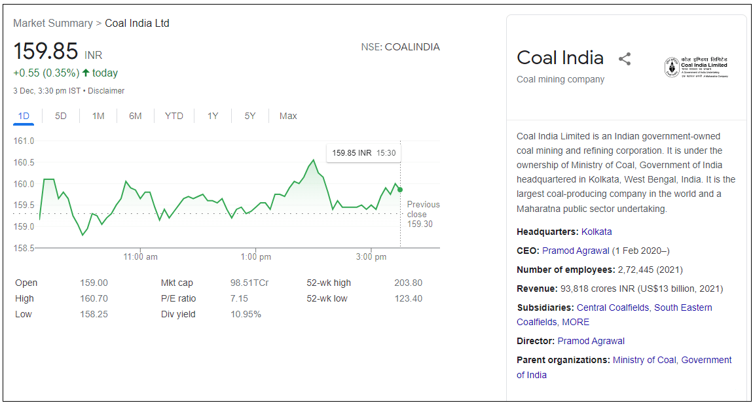Click the 52-wk high value 203.80
This screenshot has height=403, width=753.
tap(408, 283)
